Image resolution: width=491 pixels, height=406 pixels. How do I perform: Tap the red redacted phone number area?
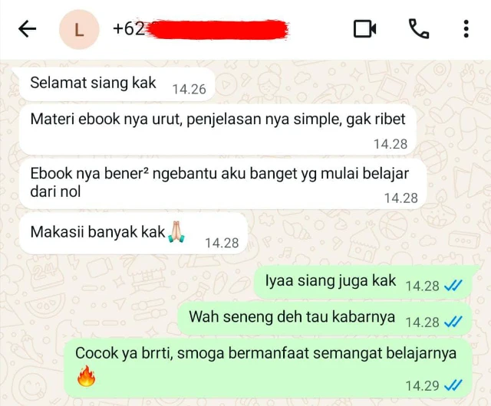(x=217, y=30)
